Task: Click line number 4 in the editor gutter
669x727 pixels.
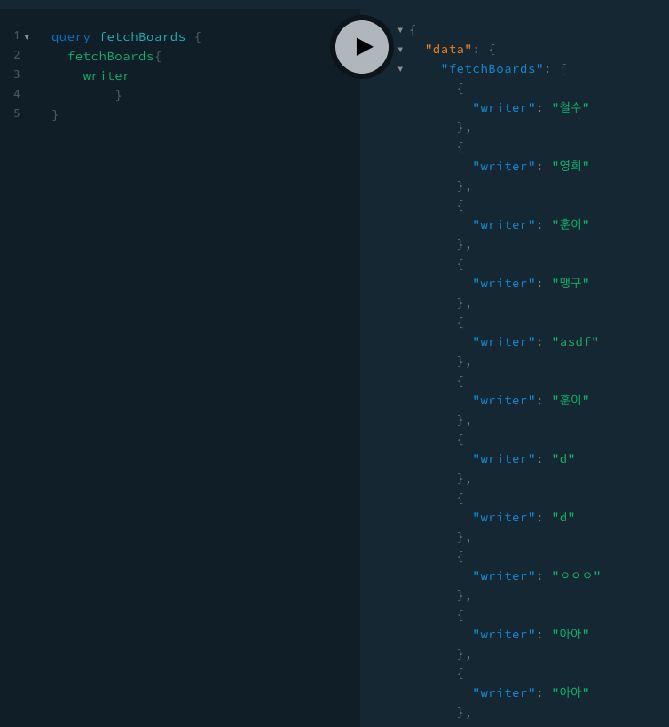Action: point(16,94)
